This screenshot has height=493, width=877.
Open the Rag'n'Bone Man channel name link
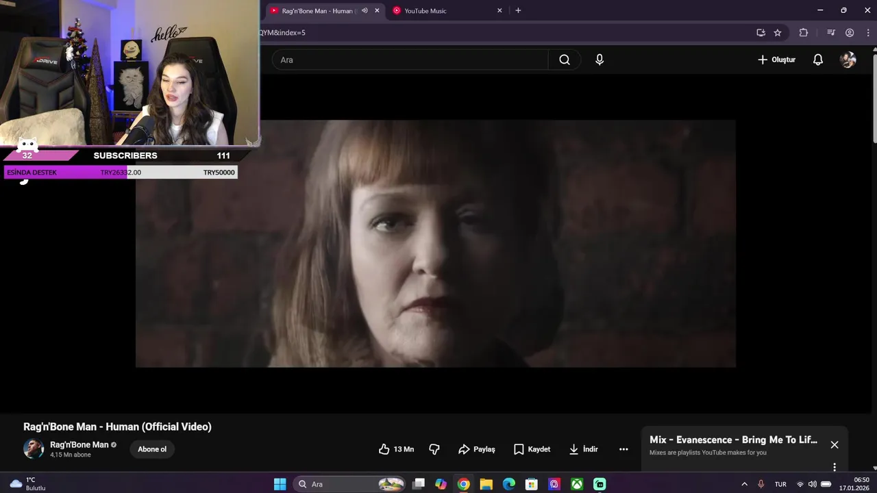tap(79, 444)
